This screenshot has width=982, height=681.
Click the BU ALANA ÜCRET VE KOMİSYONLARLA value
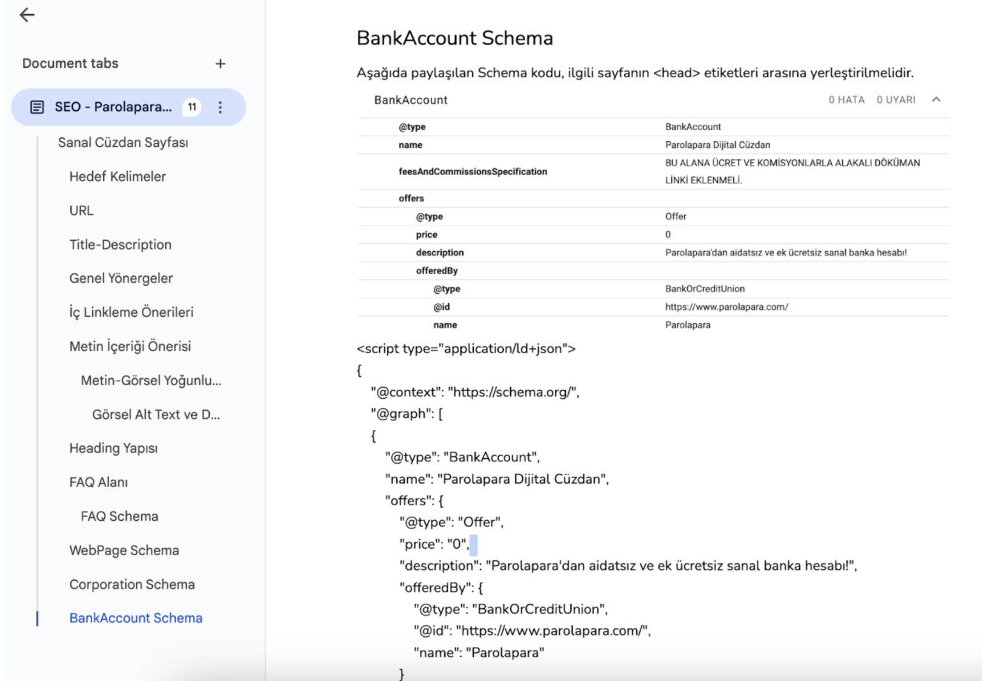[792, 172]
